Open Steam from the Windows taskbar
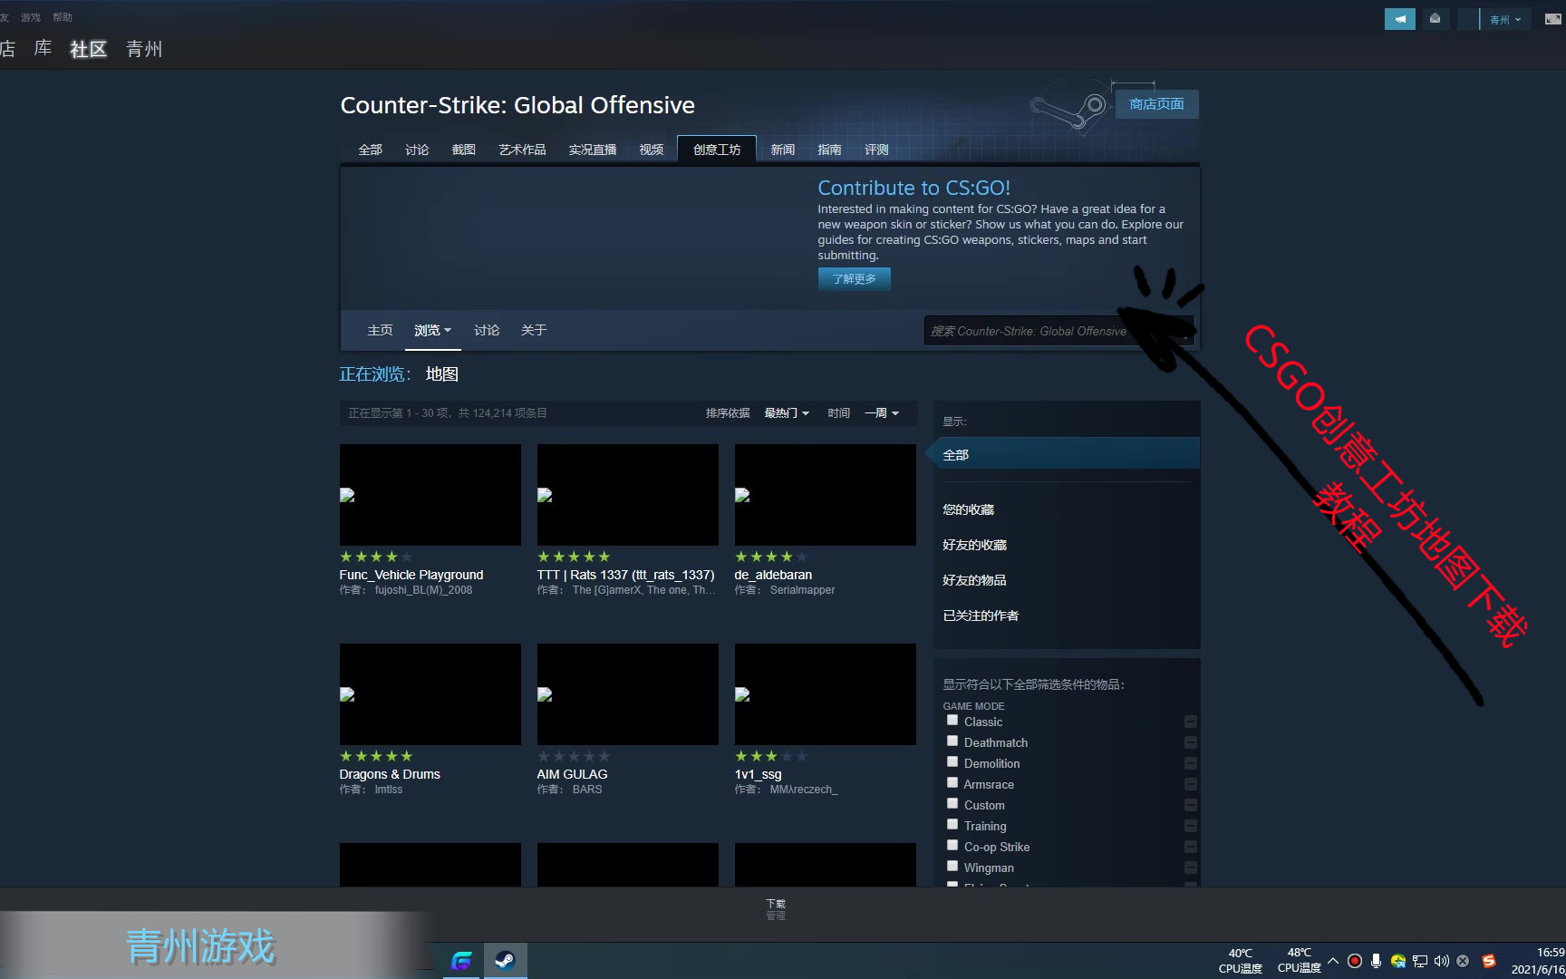This screenshot has height=979, width=1566. [x=505, y=960]
